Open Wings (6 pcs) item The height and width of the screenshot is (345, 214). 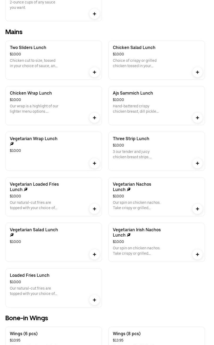[24, 334]
